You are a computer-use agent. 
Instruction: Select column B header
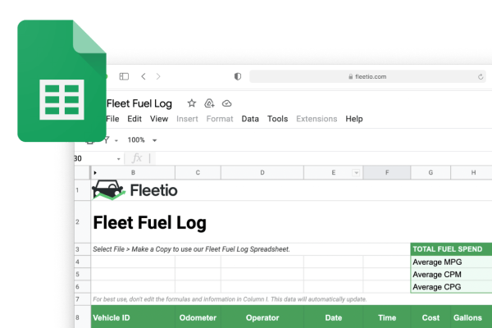tap(133, 173)
